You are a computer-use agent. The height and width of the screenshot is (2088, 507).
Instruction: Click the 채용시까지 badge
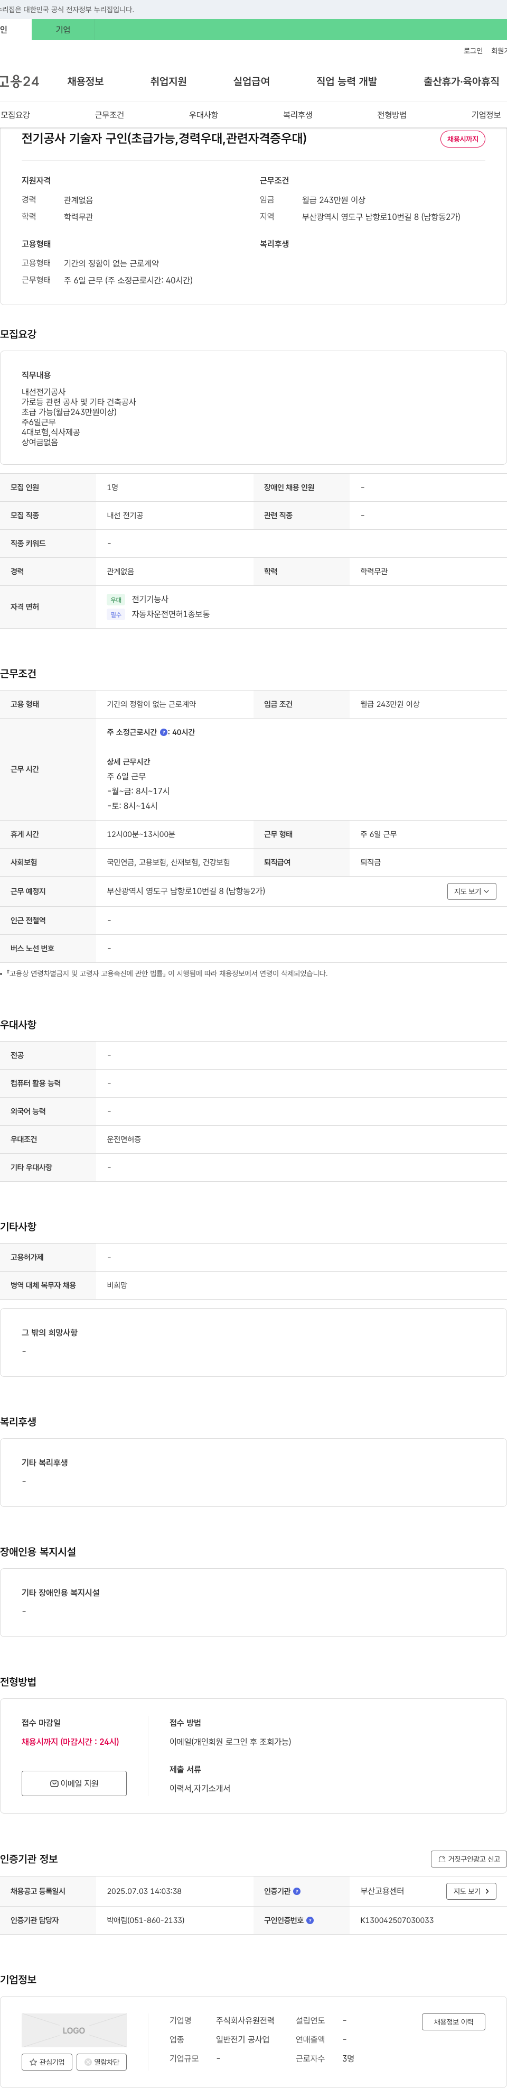463,140
